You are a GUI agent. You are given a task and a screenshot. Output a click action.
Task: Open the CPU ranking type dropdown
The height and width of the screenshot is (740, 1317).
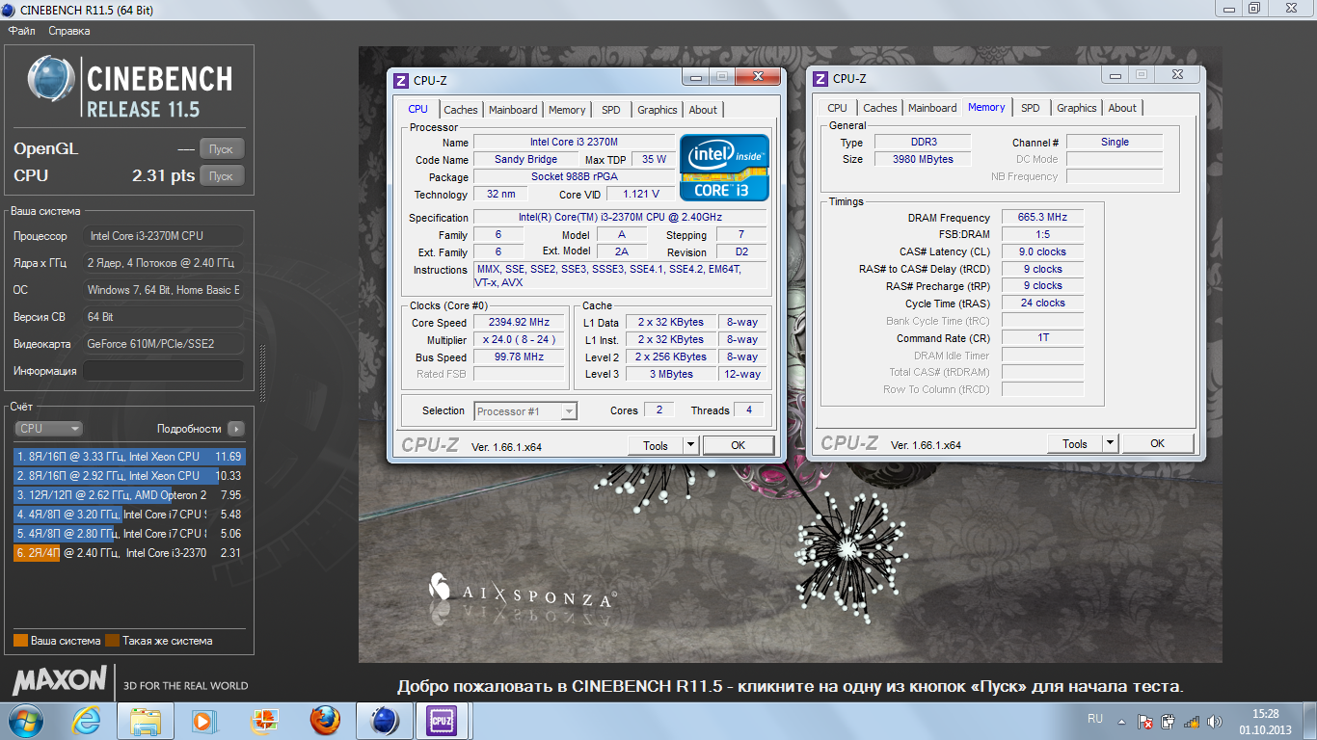tap(49, 429)
